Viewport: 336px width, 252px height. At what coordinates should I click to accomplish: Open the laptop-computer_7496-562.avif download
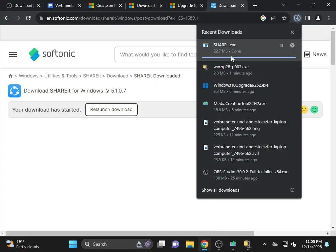249,153
